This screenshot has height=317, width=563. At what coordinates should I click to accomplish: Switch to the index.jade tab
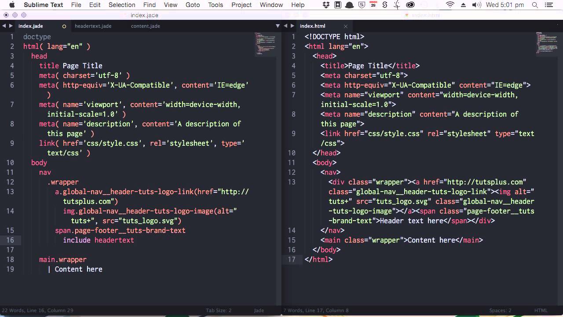coord(31,26)
